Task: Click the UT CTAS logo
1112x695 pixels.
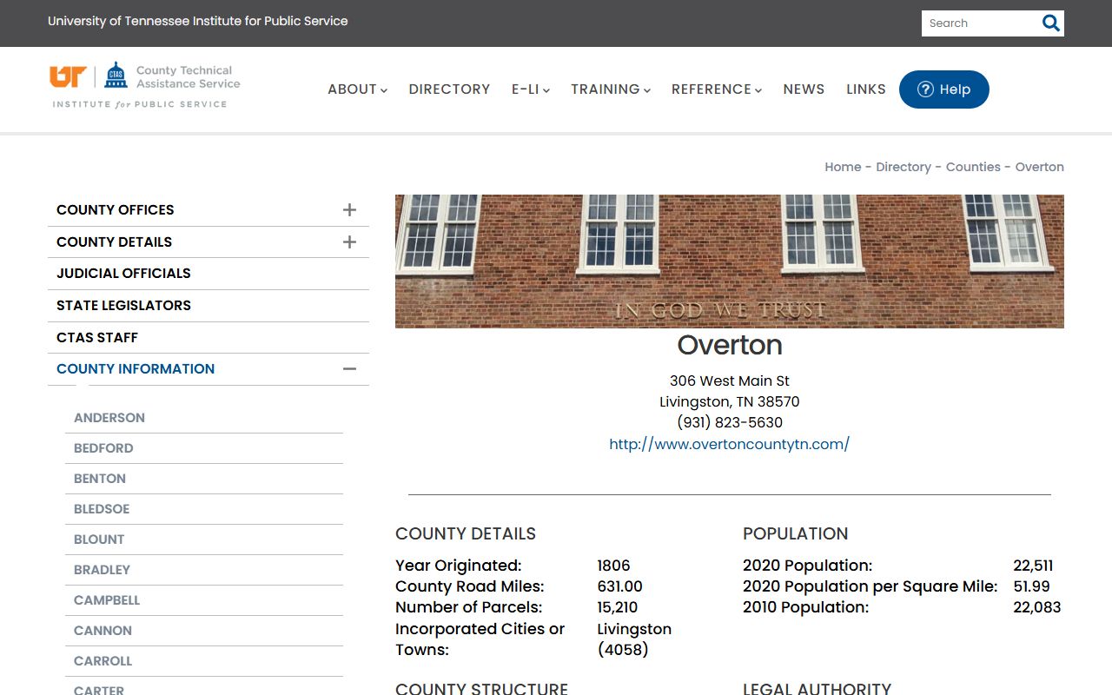Action: point(145,85)
